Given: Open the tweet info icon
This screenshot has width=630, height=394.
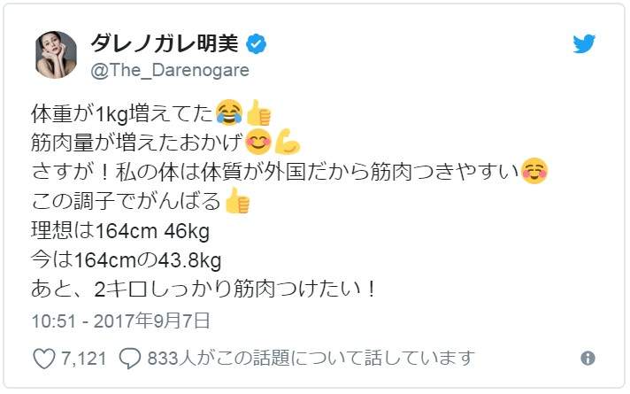Looking at the screenshot, I should pyautogui.click(x=587, y=359).
